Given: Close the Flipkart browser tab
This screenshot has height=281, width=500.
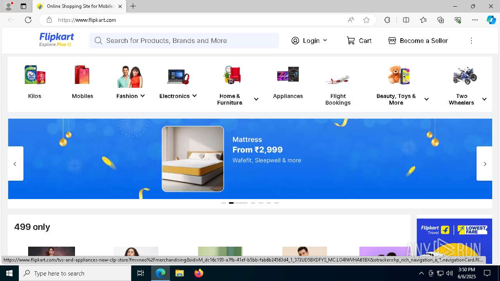Looking at the screenshot, I should 120,6.
